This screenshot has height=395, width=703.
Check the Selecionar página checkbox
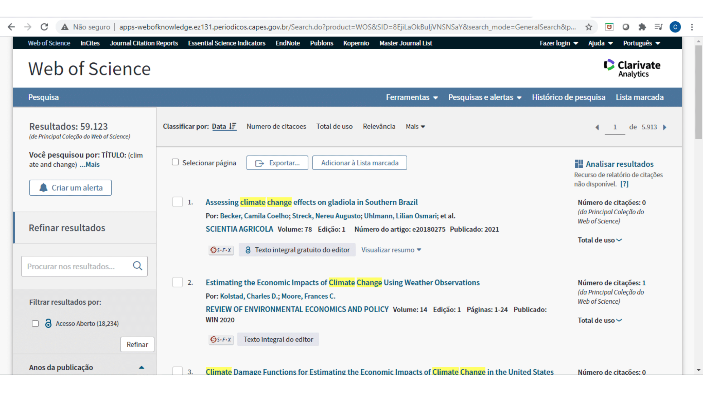tap(175, 162)
